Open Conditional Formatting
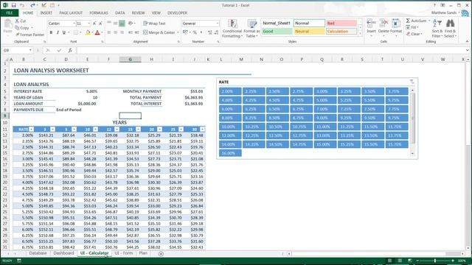This screenshot has width=472, height=265. (232, 29)
